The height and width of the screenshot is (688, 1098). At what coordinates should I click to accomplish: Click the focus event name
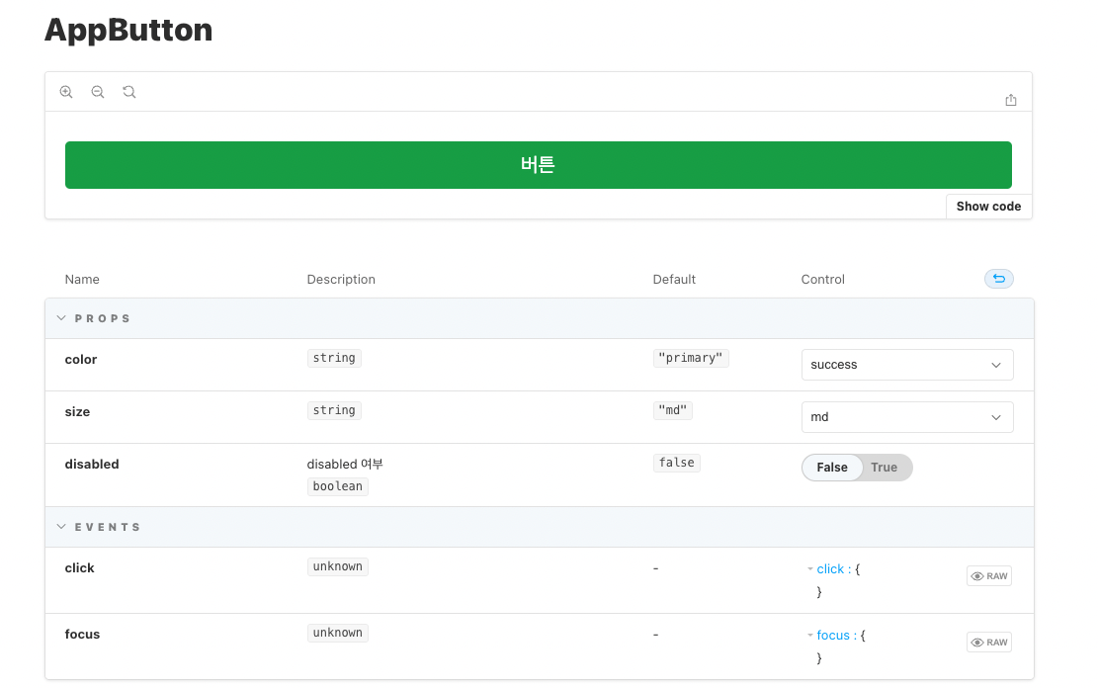pyautogui.click(x=82, y=634)
